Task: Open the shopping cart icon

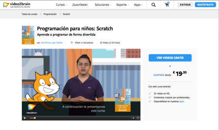Action: [167, 4]
